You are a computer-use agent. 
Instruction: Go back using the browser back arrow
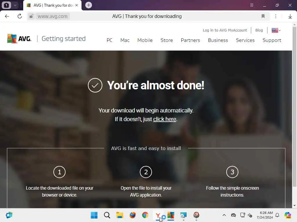tap(7, 16)
